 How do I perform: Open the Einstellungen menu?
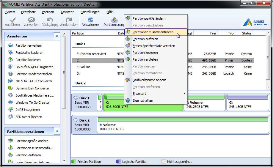point(90,12)
